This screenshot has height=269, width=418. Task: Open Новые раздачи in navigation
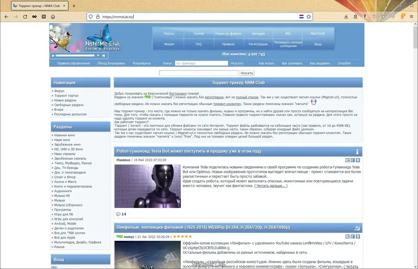(65, 100)
